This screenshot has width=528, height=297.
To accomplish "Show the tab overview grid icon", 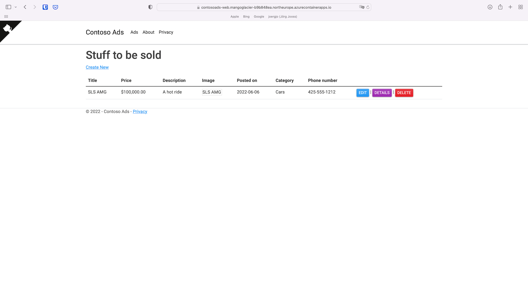I will (x=521, y=7).
